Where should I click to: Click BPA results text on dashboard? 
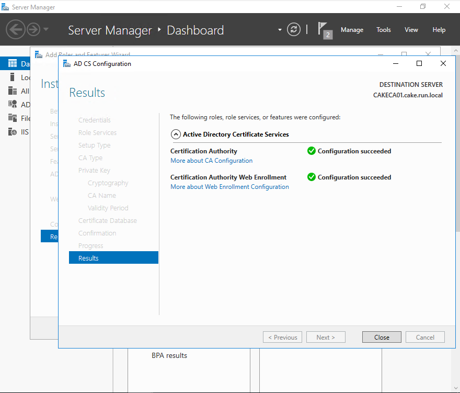click(169, 355)
